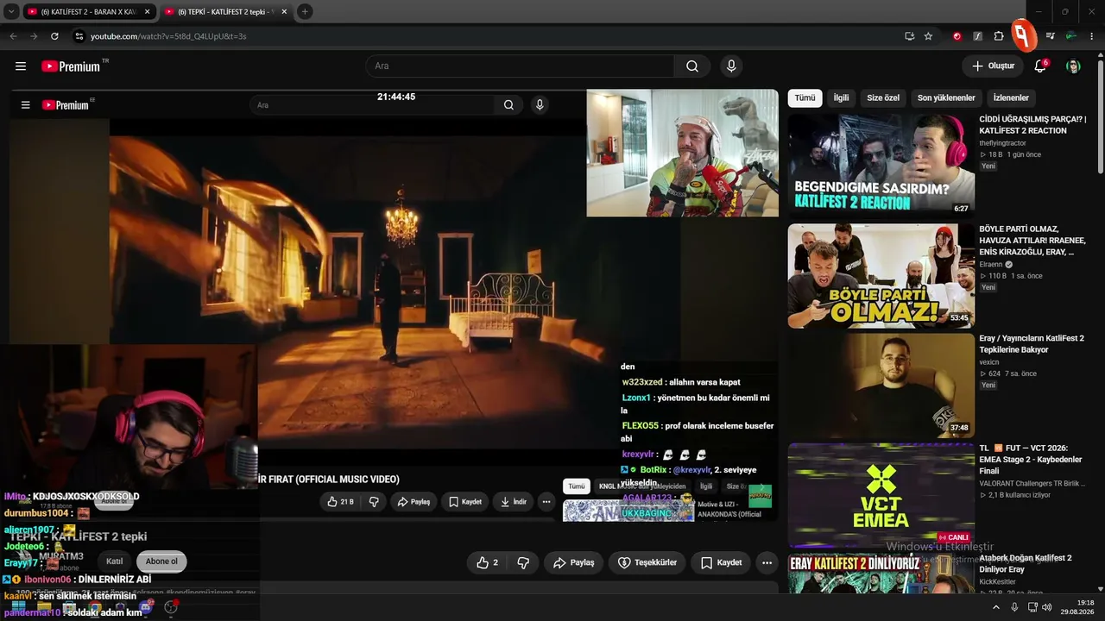Open the BÖYLE PARTİ OLMAZ, HAVUZA ATTILAR title
Viewport: 1105px width, 621px height.
click(1031, 241)
